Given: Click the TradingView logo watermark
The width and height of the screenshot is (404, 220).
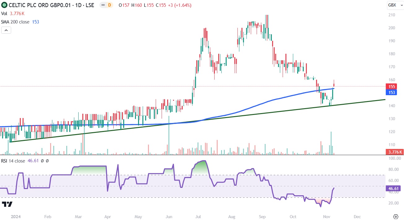Looking at the screenshot, I should pos(7,204).
